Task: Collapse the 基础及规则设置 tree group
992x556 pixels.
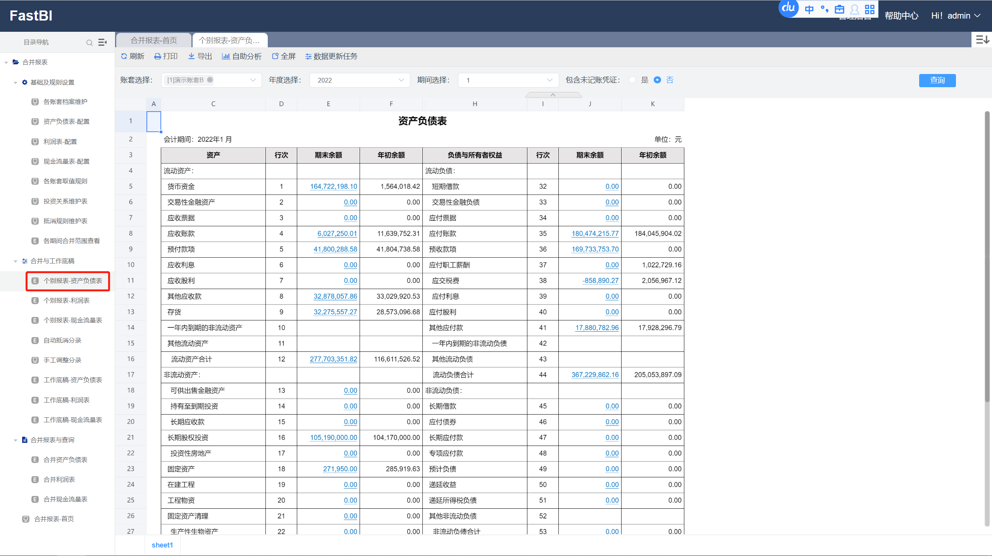Action: 15,83
